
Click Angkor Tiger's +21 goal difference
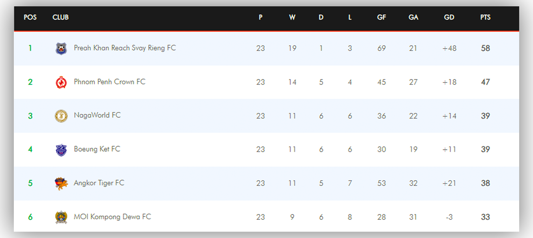coord(449,183)
